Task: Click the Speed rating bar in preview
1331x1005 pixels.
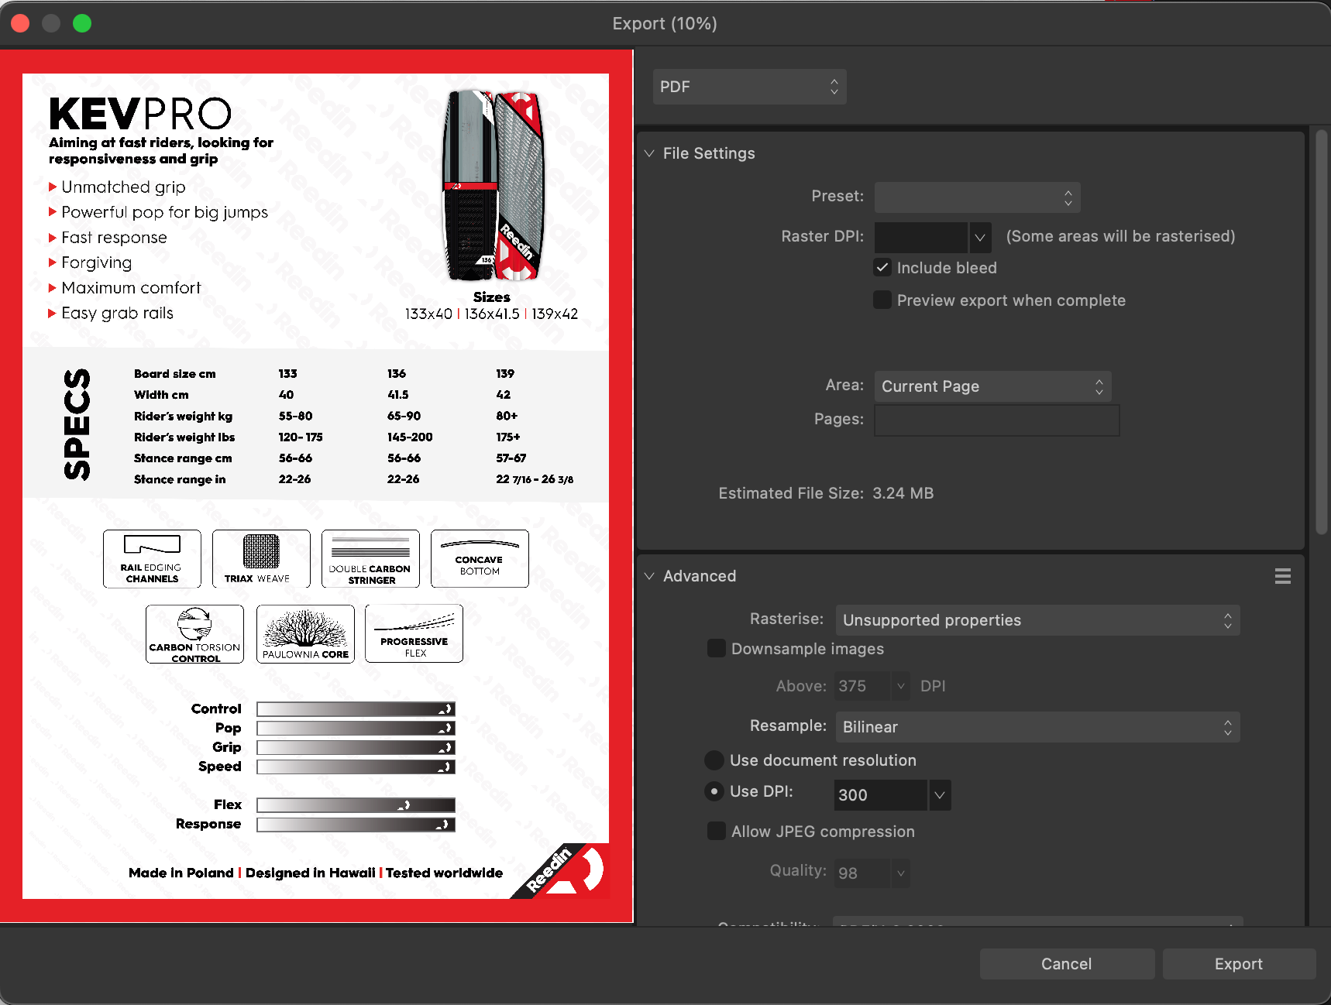Action: tap(356, 767)
